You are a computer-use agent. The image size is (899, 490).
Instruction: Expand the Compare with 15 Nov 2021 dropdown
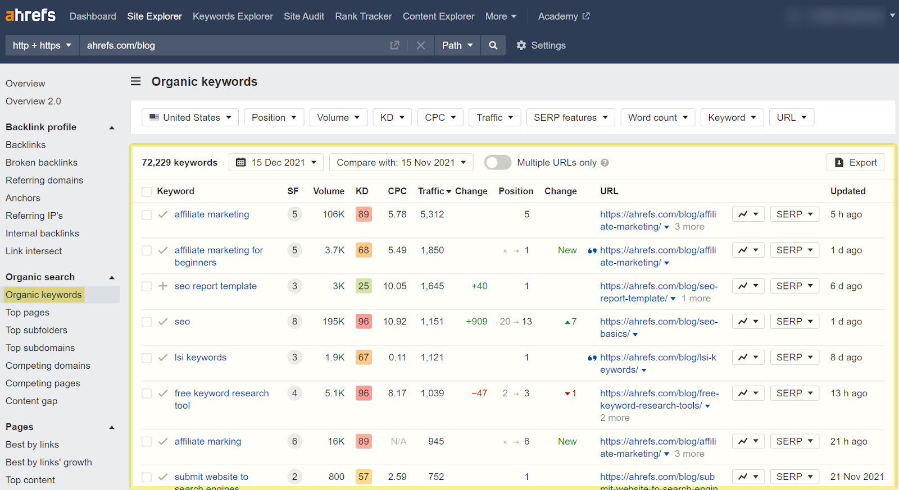point(401,163)
